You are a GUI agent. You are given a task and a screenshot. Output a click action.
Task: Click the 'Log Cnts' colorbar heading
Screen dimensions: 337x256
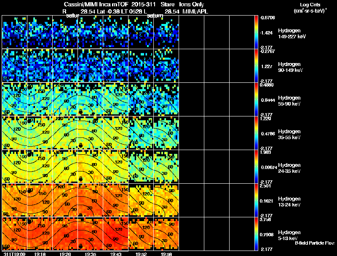(310, 5)
